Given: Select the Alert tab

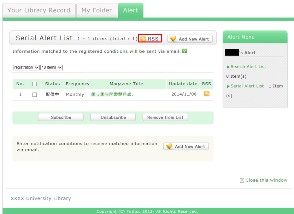Looking at the screenshot, I should pos(131,10).
